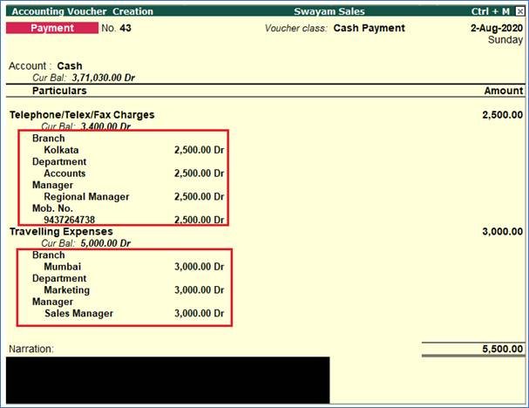Screen dimensions: 529x408
Task: Select the Mumbai branch allocation
Action: pos(63,267)
